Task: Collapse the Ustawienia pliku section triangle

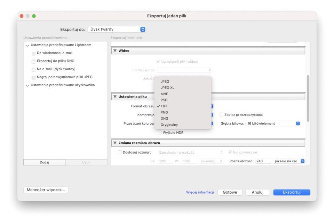Action: [115, 97]
